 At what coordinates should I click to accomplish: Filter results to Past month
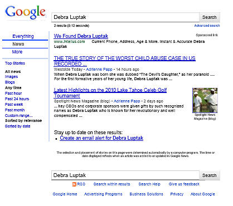tap(14, 110)
